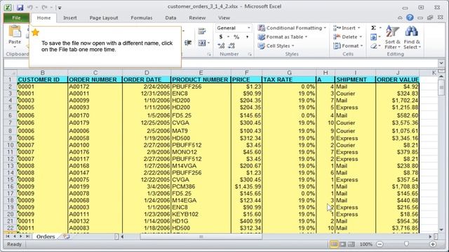This screenshot has width=449, height=252.
Task: Click the Wrap Text icon
Action: [202, 31]
